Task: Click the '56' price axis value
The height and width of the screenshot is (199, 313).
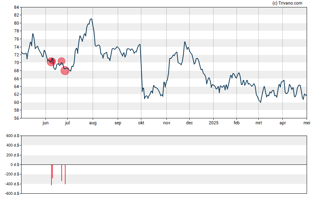Action: pyautogui.click(x=16, y=118)
